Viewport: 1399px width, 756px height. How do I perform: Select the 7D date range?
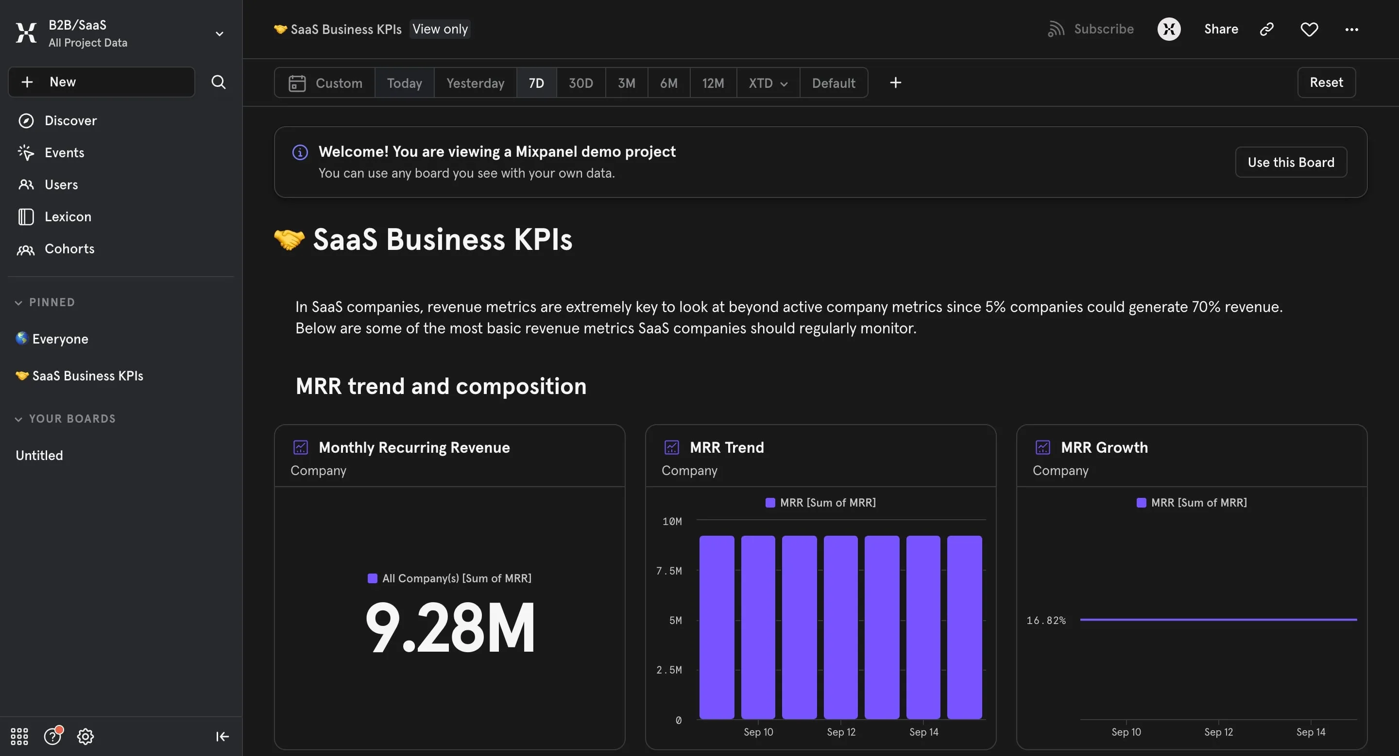[x=536, y=83]
